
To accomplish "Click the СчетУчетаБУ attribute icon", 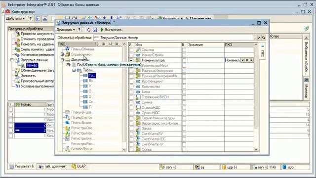I will 138,133.
